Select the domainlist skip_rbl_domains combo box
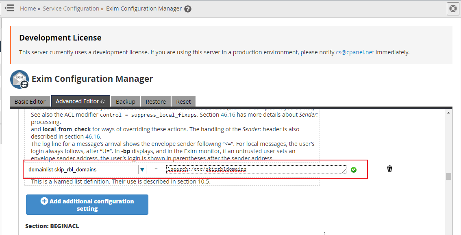Viewport: 461px width, 235px height. 87,170
